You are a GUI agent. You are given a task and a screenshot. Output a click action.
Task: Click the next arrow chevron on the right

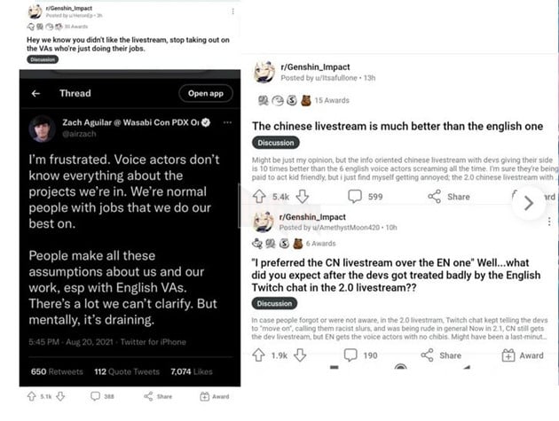click(x=529, y=202)
